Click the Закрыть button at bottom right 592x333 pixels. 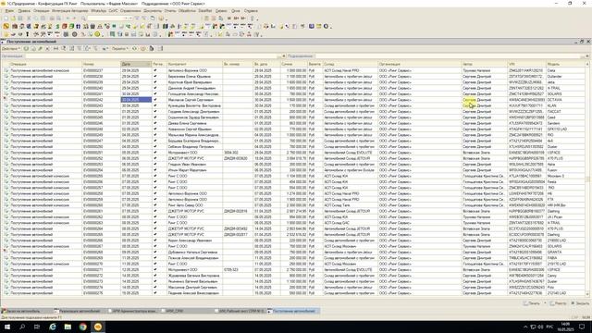(x=580, y=303)
